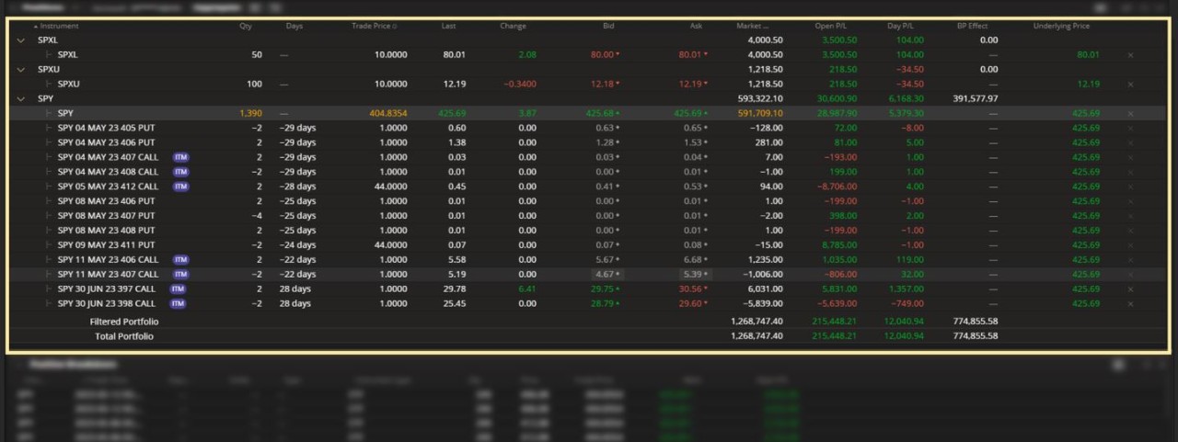Click X icon on SPY 30 JUN 23 398 CALL row

pos(1130,304)
